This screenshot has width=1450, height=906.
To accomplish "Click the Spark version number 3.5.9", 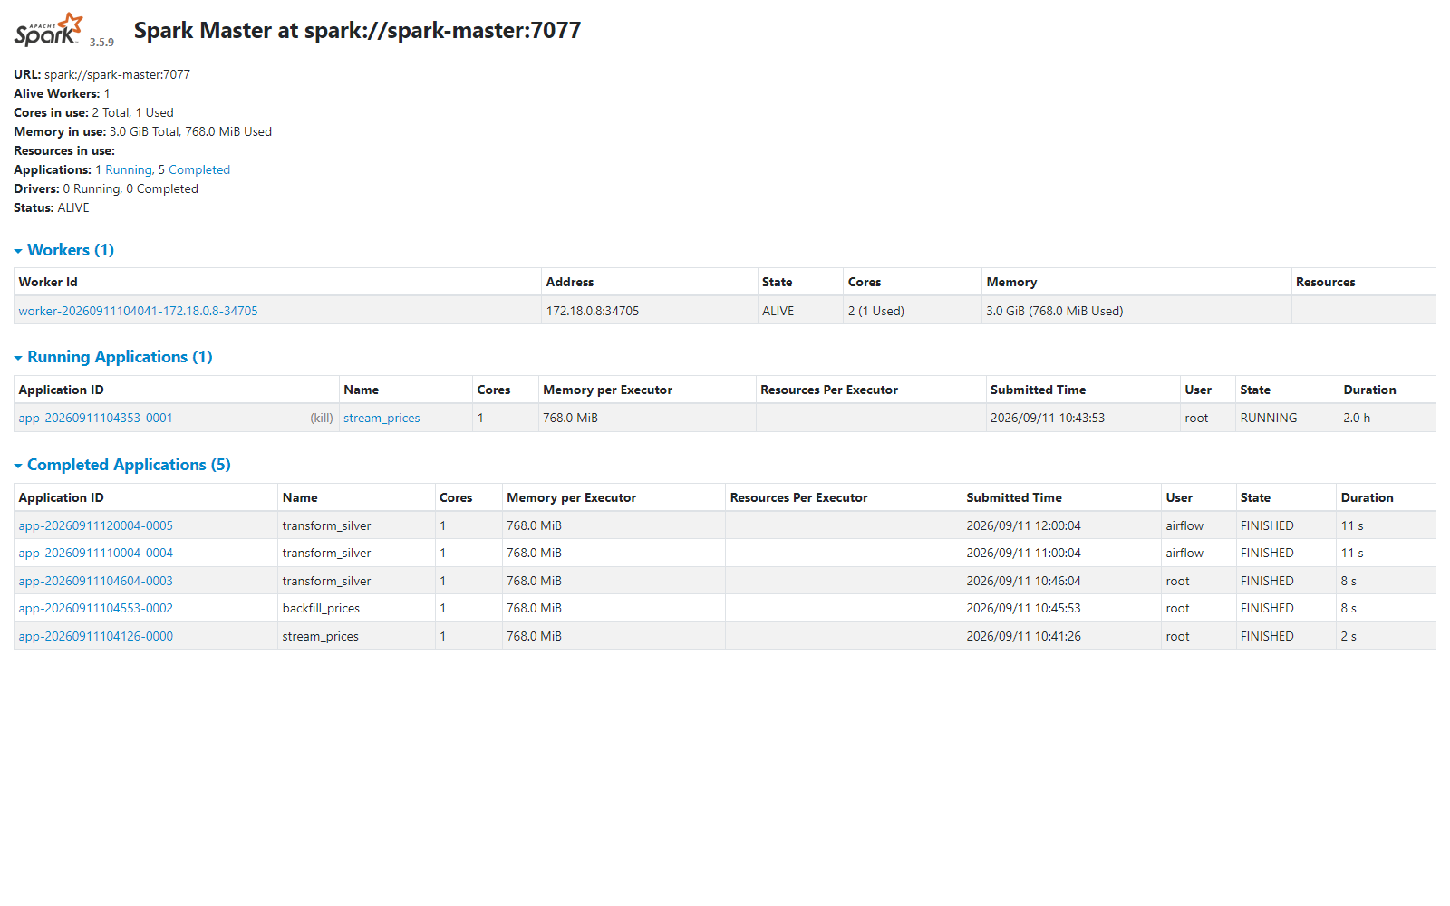I will coord(101,42).
